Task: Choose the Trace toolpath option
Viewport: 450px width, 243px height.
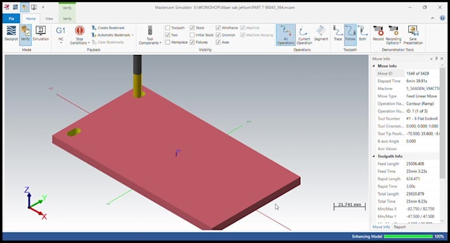Action: pyautogui.click(x=337, y=33)
